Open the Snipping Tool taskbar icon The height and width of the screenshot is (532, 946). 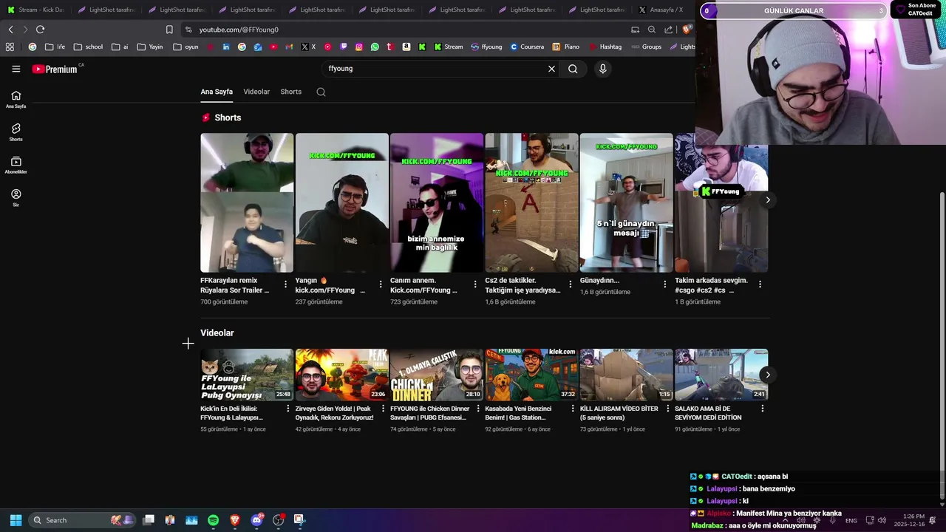299,519
